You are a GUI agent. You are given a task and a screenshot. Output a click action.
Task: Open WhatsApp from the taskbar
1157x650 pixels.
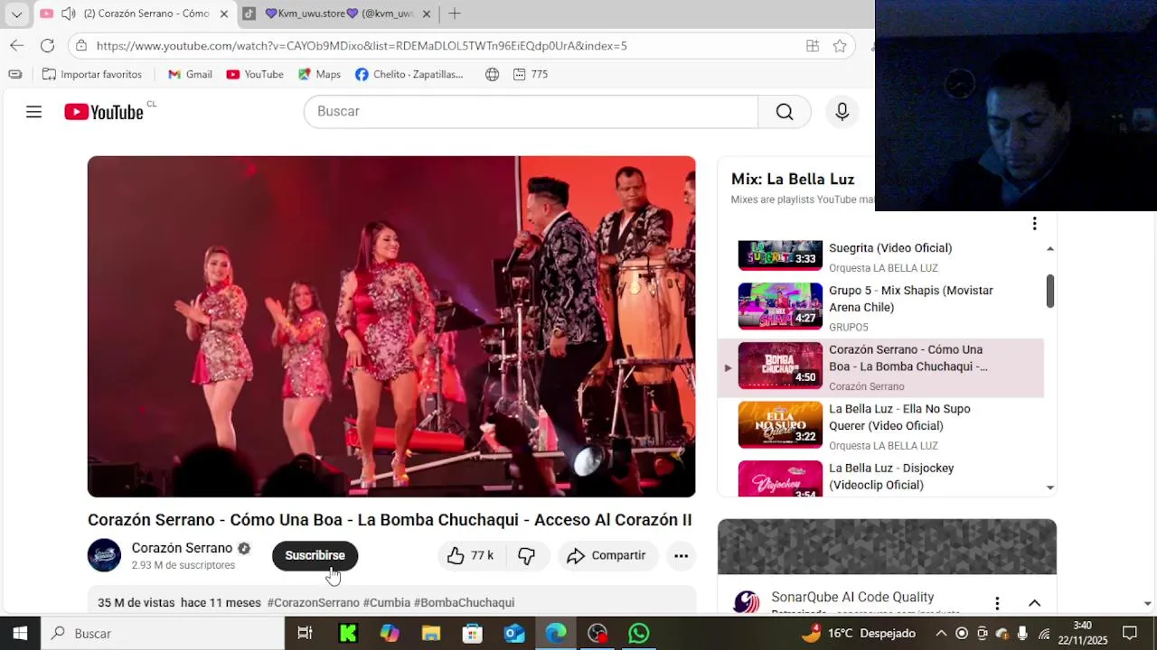coord(639,634)
